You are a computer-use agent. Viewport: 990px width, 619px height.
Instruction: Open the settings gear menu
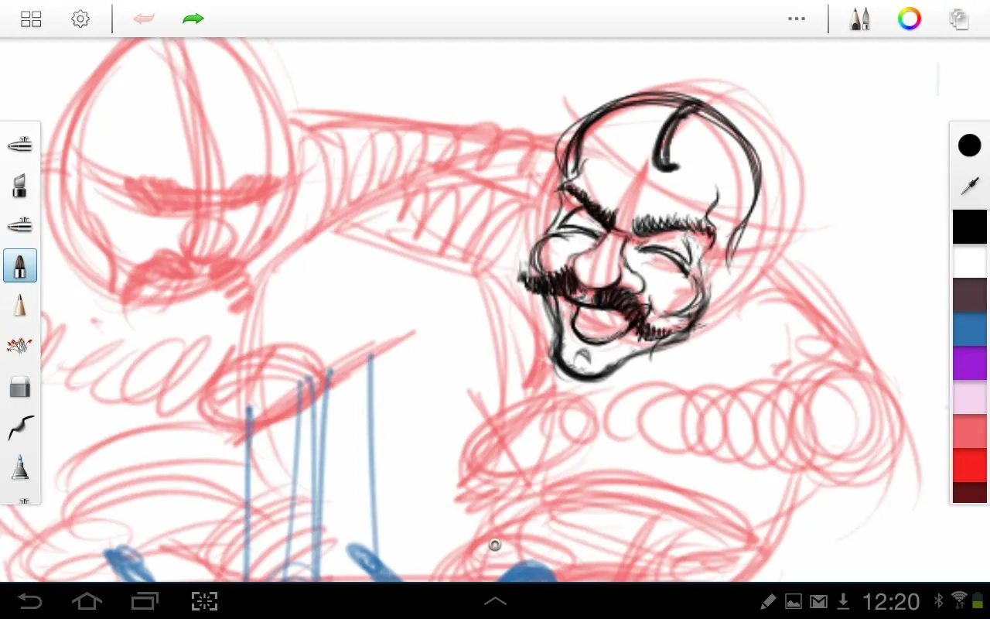coord(80,19)
